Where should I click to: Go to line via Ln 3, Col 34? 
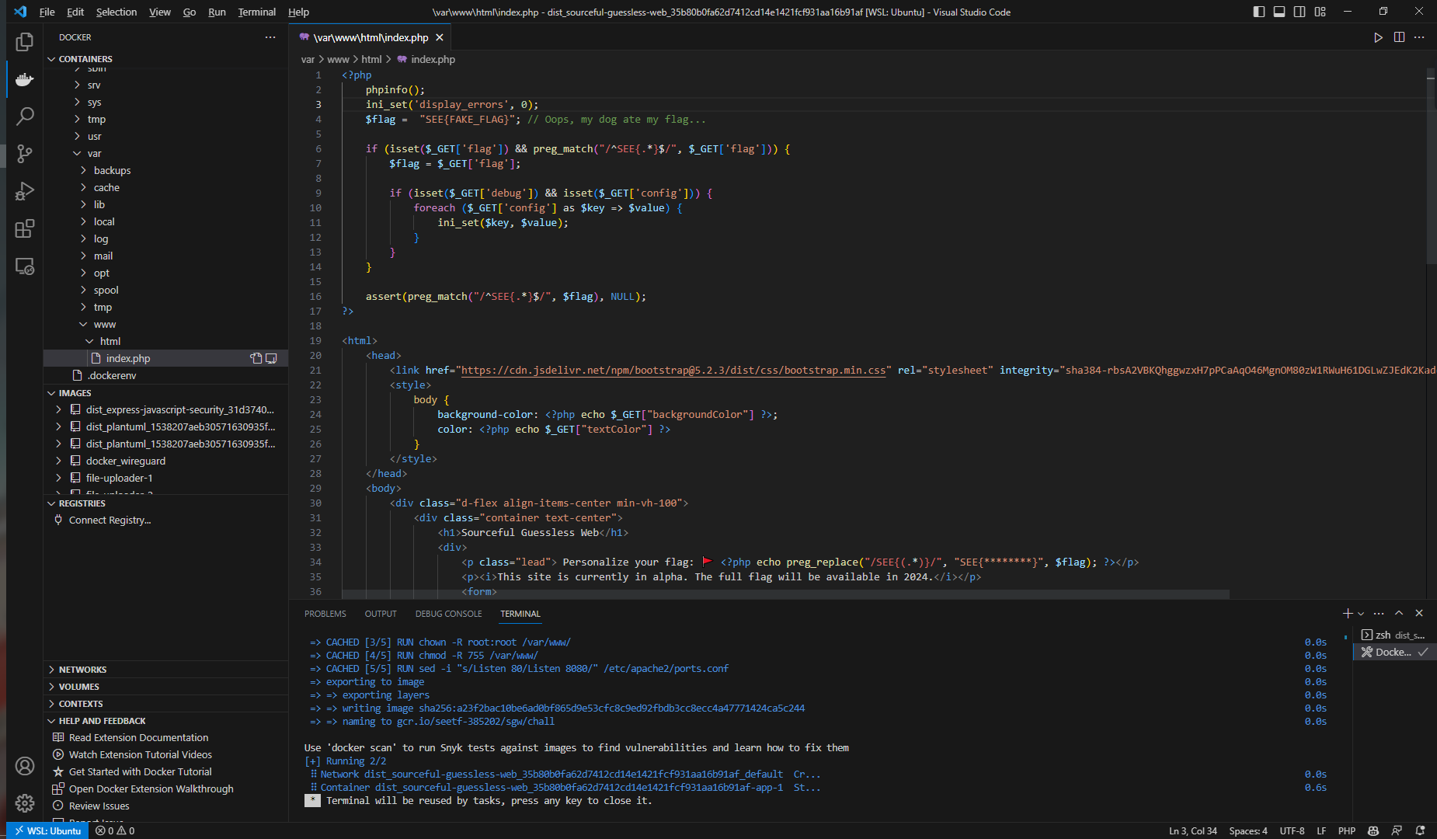click(1193, 830)
